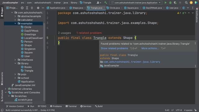Open the run configuration dropdown
Screen dimensions: 199x112
(136, 2)
